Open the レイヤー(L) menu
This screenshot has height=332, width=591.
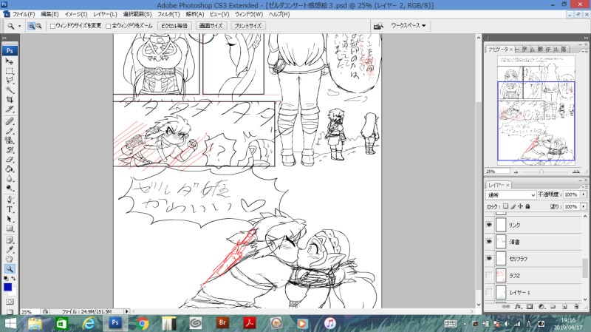105,14
